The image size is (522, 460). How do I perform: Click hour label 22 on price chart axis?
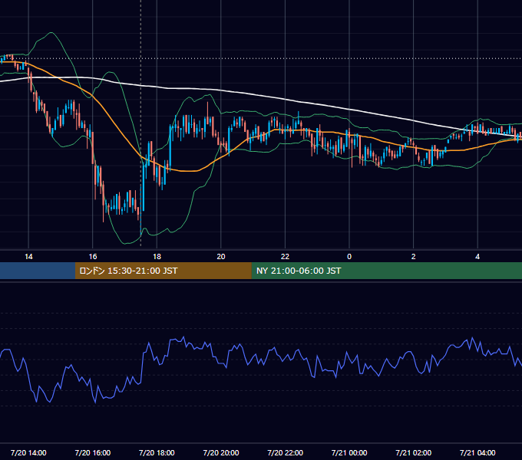[286, 257]
